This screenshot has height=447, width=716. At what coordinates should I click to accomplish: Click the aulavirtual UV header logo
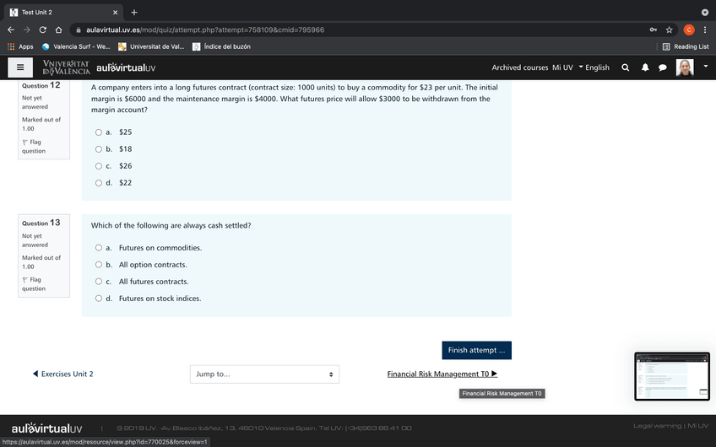click(126, 67)
